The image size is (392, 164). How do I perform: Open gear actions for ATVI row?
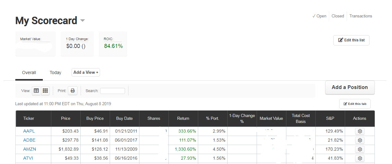pyautogui.click(x=360, y=158)
